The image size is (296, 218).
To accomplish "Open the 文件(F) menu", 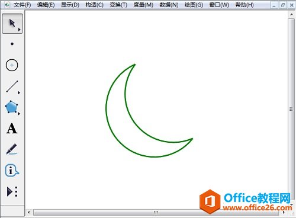I will 22,5.
